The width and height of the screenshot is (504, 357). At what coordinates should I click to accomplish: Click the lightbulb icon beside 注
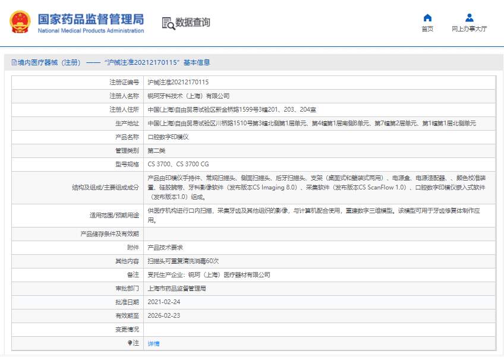pyautogui.click(x=130, y=343)
